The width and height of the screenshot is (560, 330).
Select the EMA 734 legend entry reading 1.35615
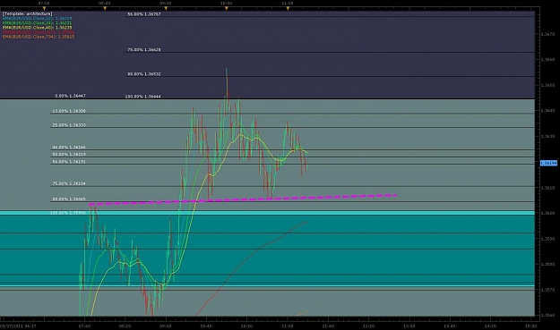[39, 37]
